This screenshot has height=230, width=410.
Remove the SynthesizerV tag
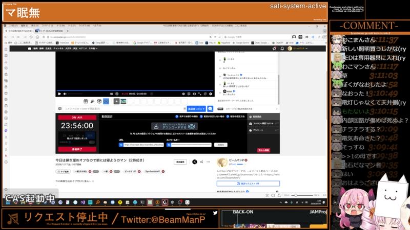pyautogui.click(x=163, y=172)
